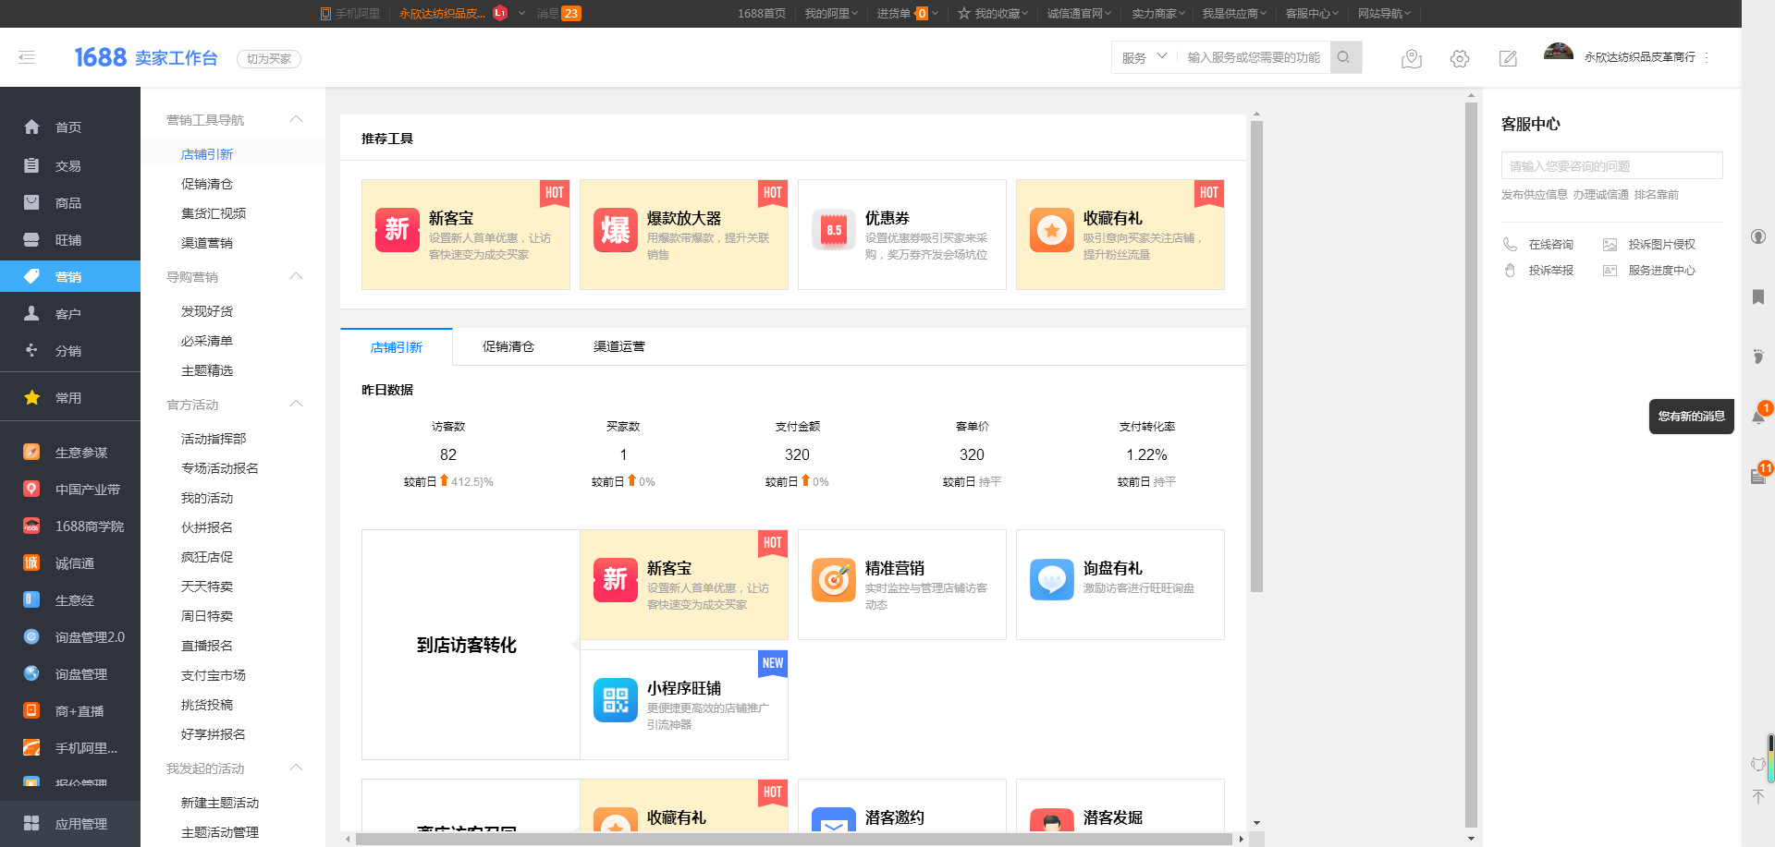The width and height of the screenshot is (1775, 847).
Task: Open the settings gear icon in header
Action: (1460, 58)
